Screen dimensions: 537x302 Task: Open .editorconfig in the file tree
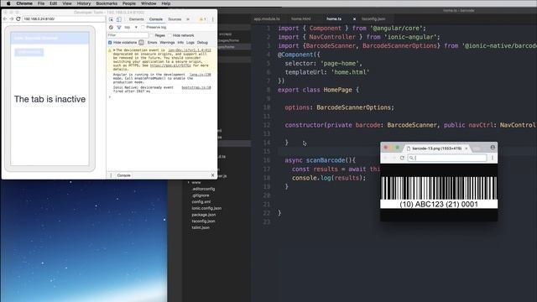tap(203, 189)
